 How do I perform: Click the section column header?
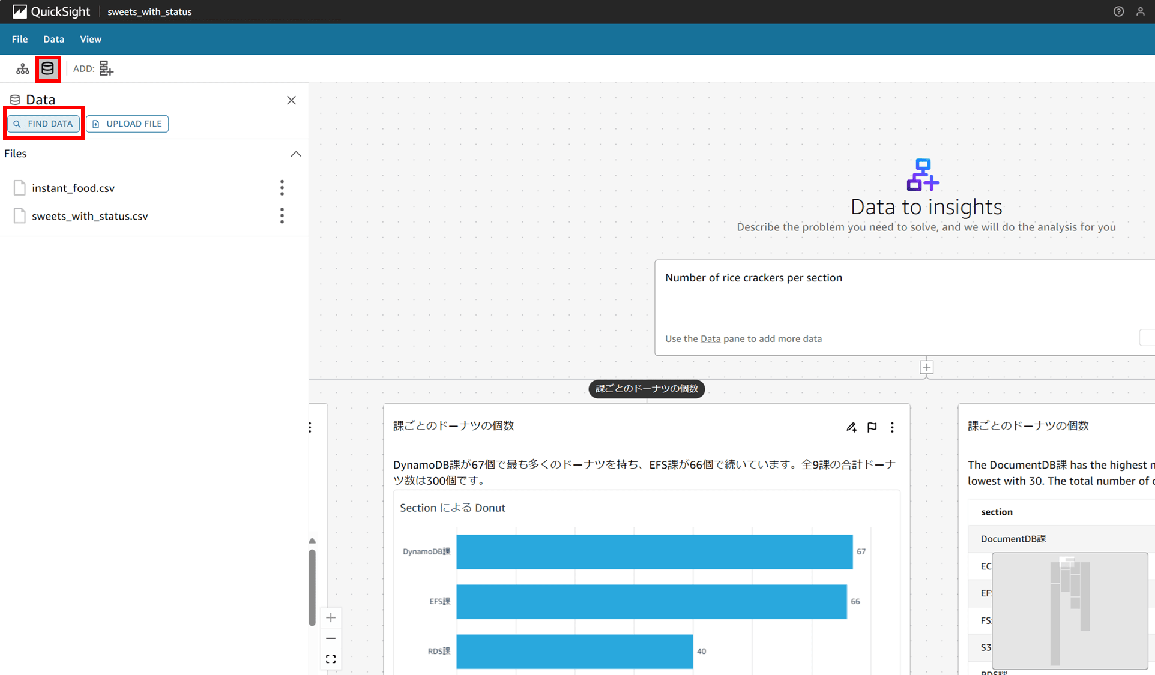pos(997,512)
